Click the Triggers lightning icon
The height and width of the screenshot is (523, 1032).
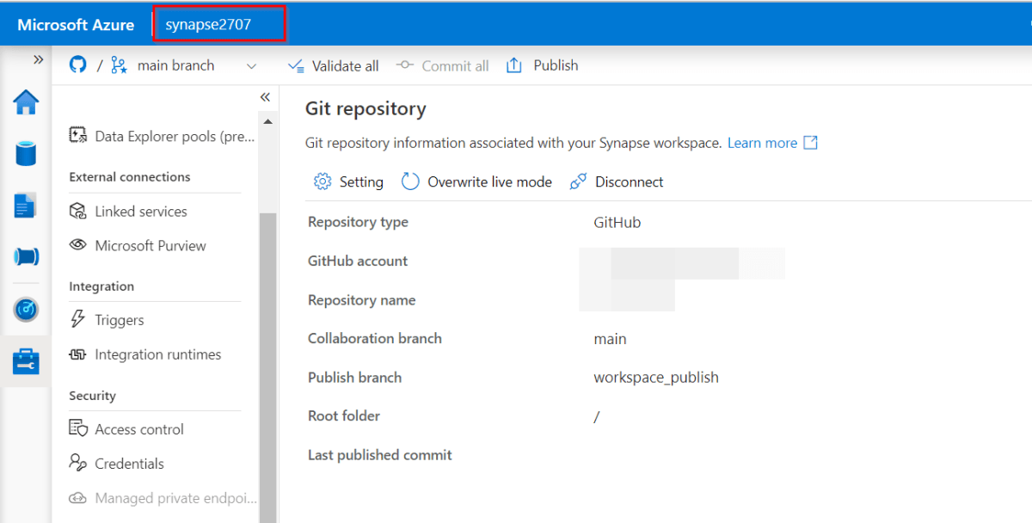[78, 320]
